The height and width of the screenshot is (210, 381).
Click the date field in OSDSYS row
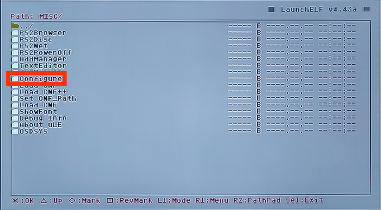pyautogui.click(x=289, y=131)
